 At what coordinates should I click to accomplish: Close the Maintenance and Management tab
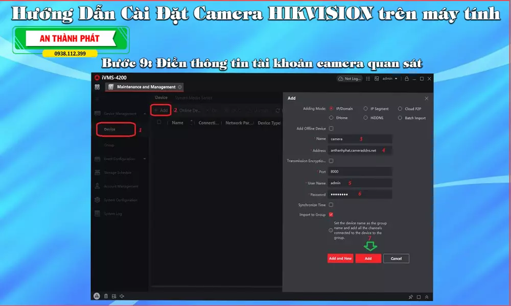(x=180, y=87)
